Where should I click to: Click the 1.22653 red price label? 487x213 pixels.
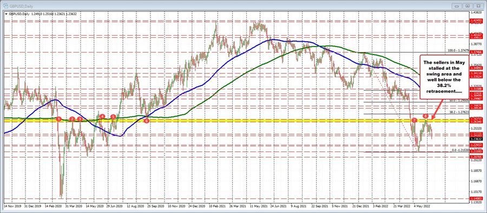pos(476,145)
